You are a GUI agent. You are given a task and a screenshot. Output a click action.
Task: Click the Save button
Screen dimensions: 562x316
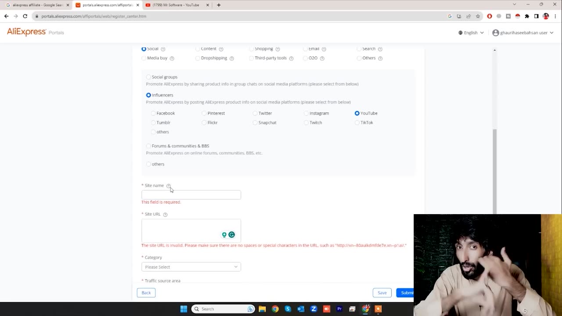click(382, 293)
